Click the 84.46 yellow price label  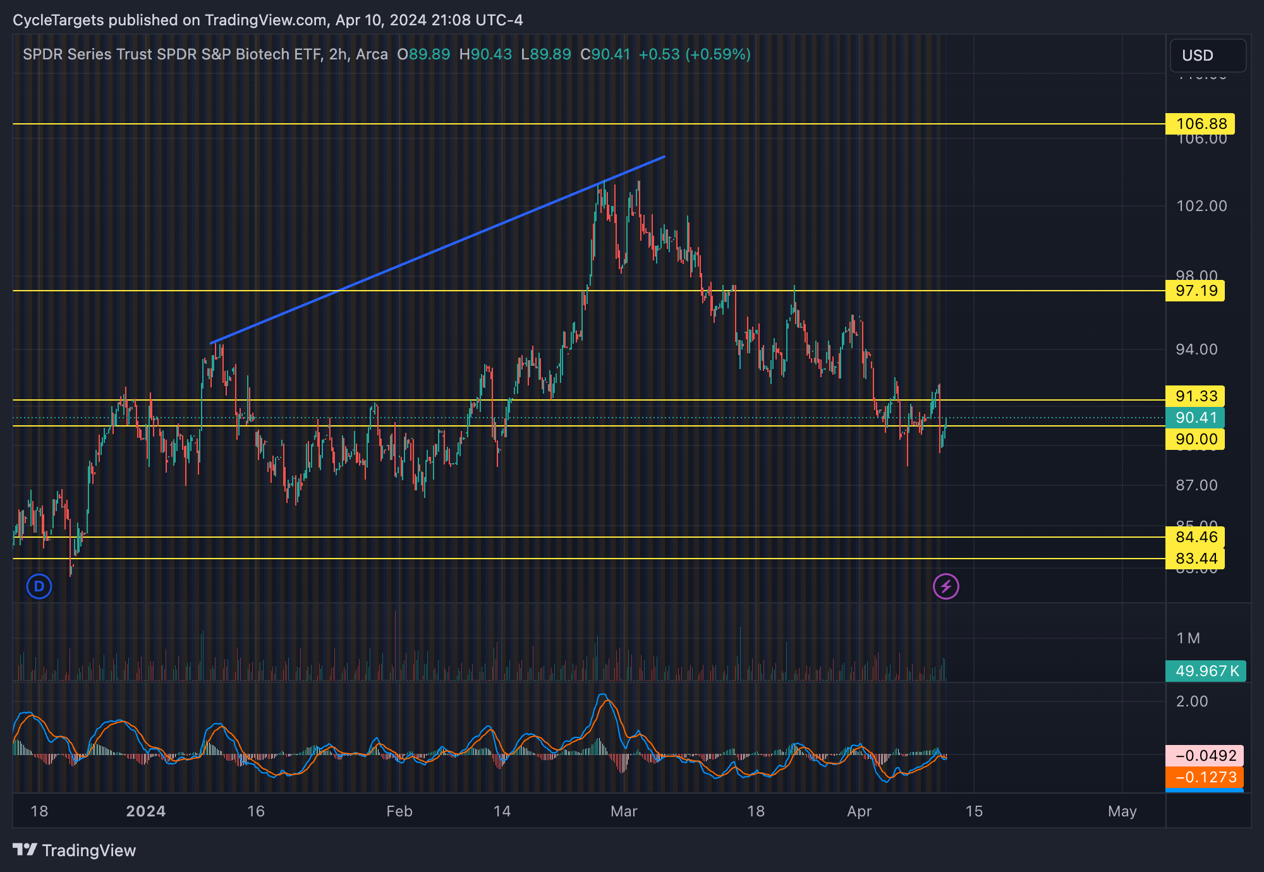point(1195,537)
